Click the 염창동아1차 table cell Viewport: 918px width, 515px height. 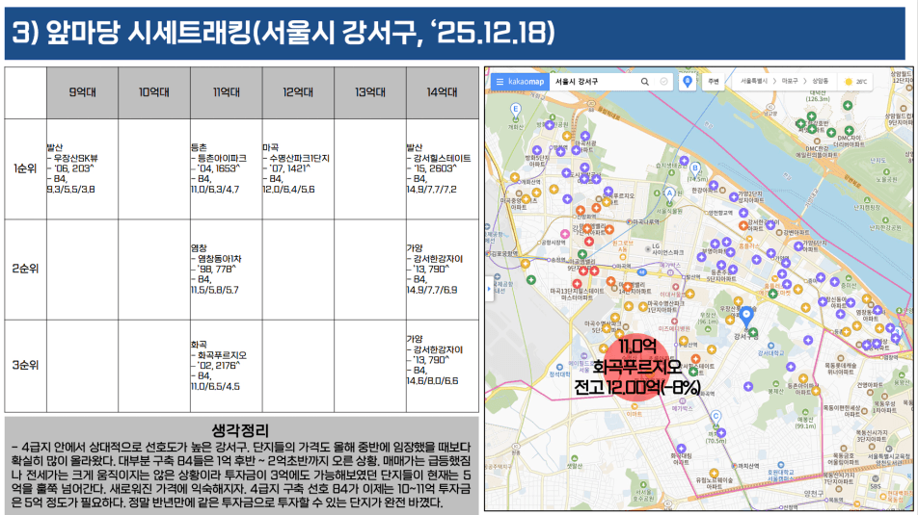226,269
